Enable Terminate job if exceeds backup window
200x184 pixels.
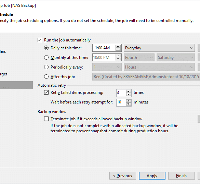[x=46, y=119]
